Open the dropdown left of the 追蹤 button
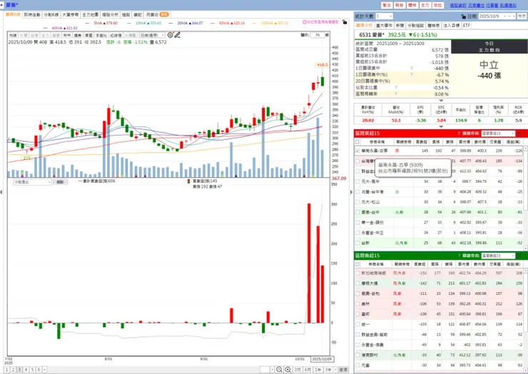 (32, 182)
